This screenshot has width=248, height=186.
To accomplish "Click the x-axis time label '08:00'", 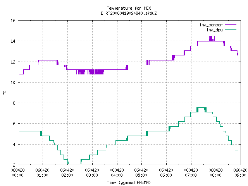I will [216, 175].
